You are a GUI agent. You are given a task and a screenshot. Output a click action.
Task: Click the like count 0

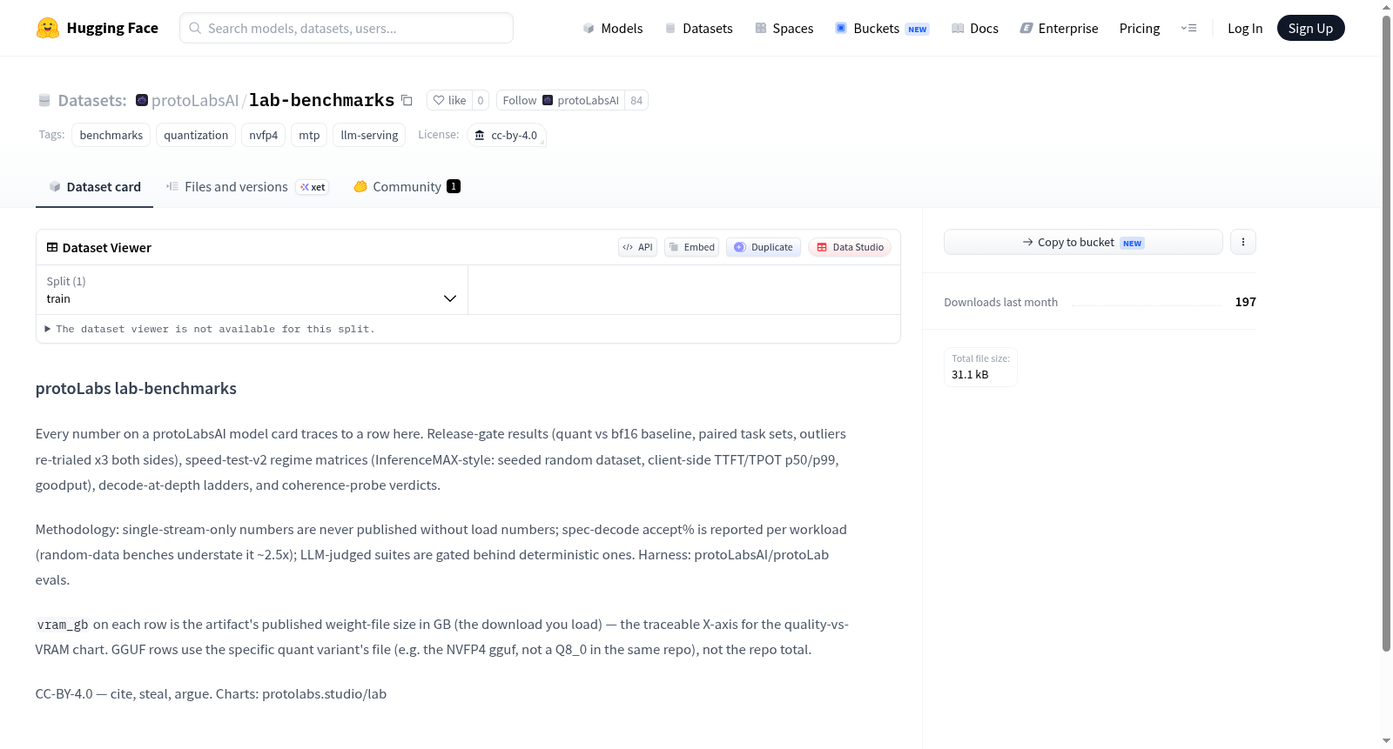481,100
